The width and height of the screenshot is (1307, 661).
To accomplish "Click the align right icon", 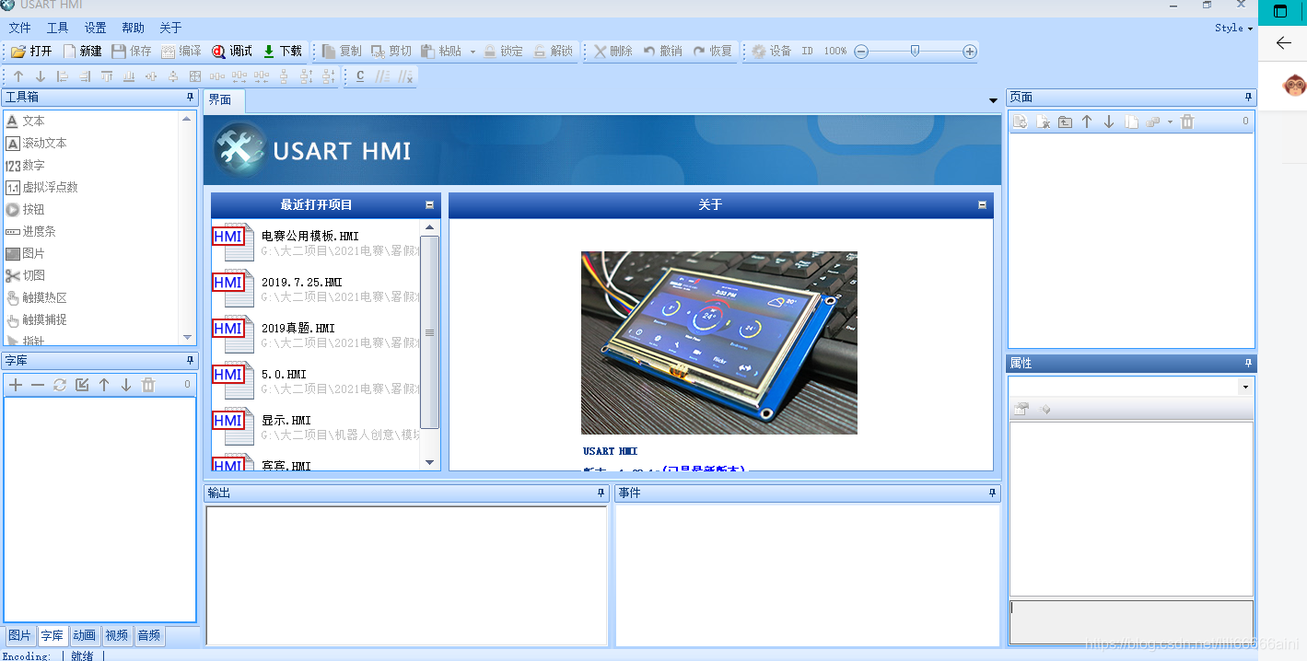I will click(85, 76).
